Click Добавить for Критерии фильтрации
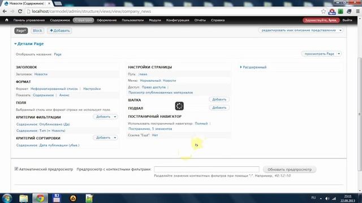Image resolution: width=362 pixels, height=203 pixels. click(x=103, y=117)
